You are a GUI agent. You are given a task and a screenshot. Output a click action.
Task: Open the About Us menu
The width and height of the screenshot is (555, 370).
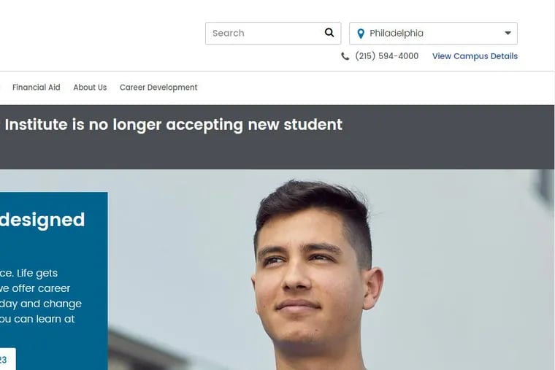coord(90,88)
